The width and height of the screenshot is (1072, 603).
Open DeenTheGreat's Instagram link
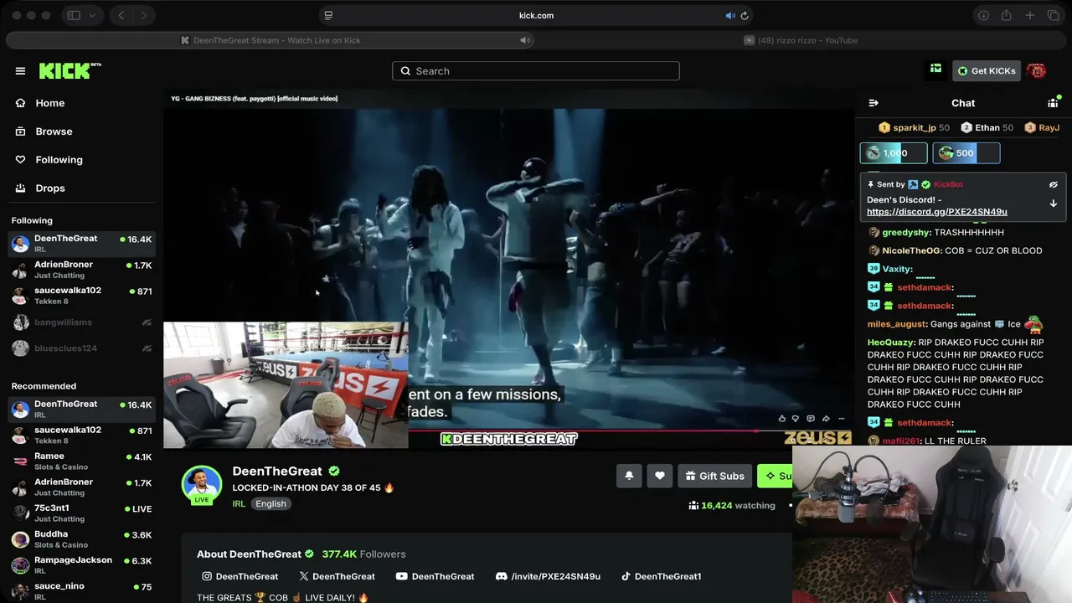240,576
